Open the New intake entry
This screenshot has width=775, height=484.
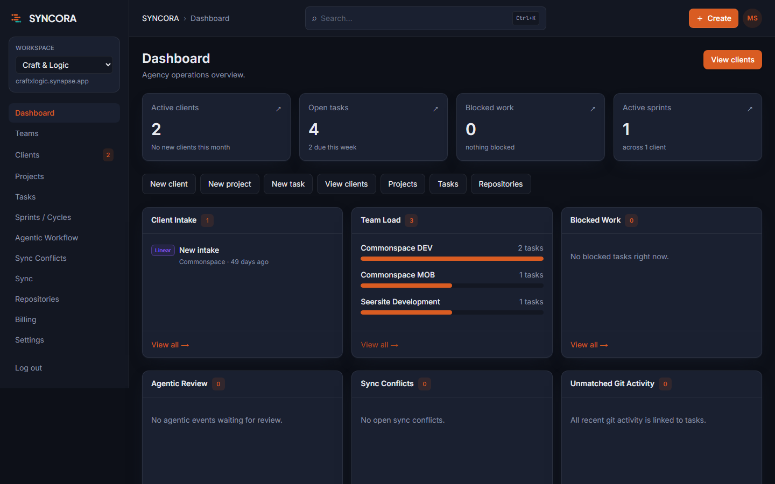click(199, 250)
